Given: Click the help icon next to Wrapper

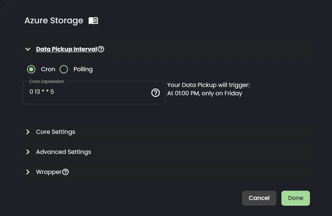Looking at the screenshot, I should coord(65,172).
